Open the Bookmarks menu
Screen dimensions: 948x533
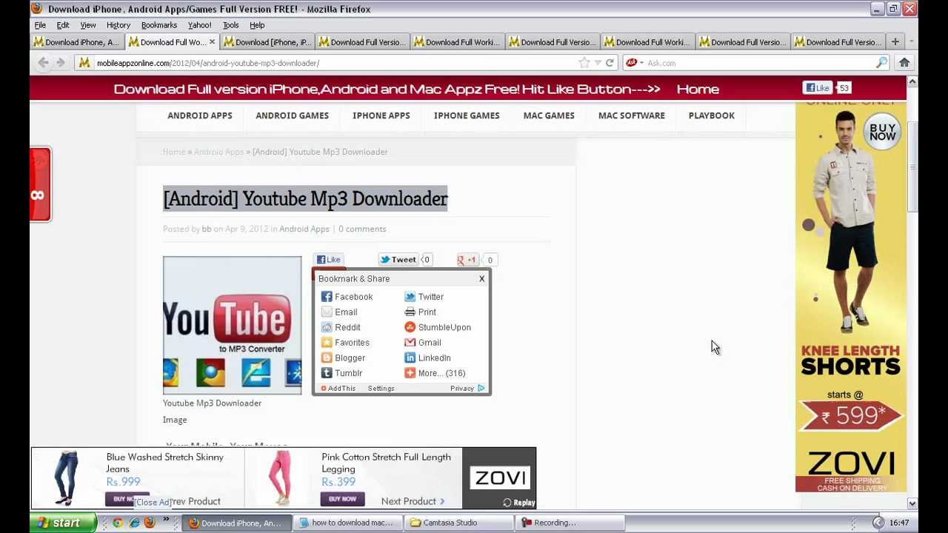[158, 25]
